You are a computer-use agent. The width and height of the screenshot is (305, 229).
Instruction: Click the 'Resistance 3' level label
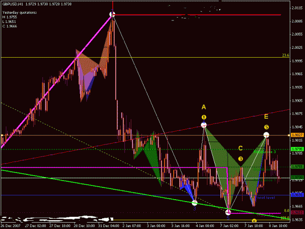click(264, 152)
